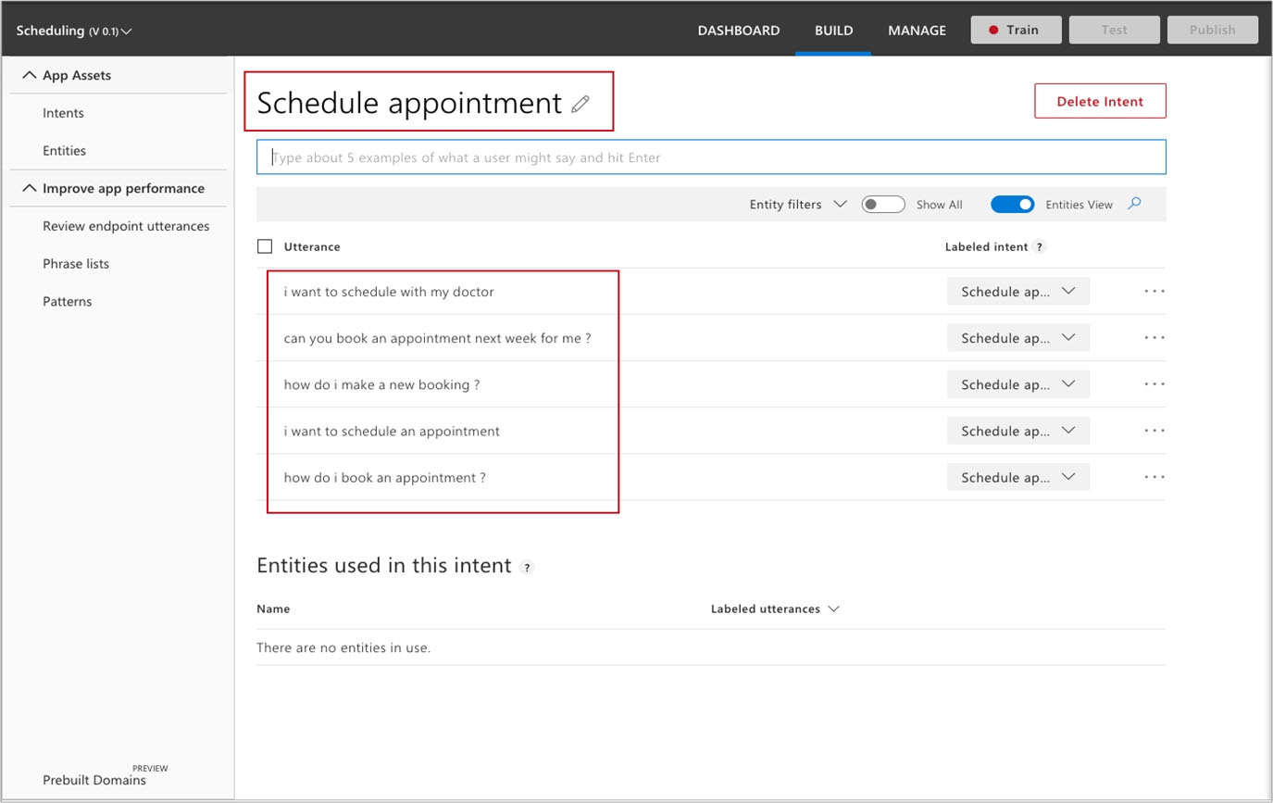Click the search magnifier icon in filter bar
Viewport: 1273px width, 803px height.
tap(1134, 204)
